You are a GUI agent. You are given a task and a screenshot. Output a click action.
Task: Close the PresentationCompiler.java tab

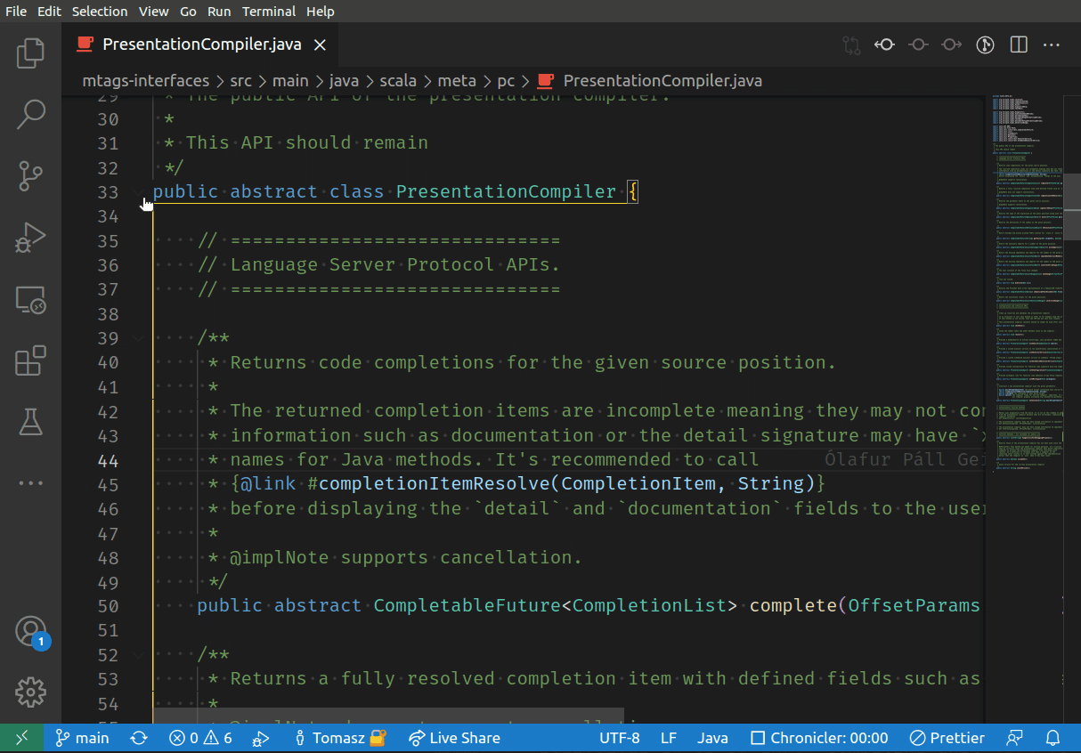pyautogui.click(x=320, y=45)
